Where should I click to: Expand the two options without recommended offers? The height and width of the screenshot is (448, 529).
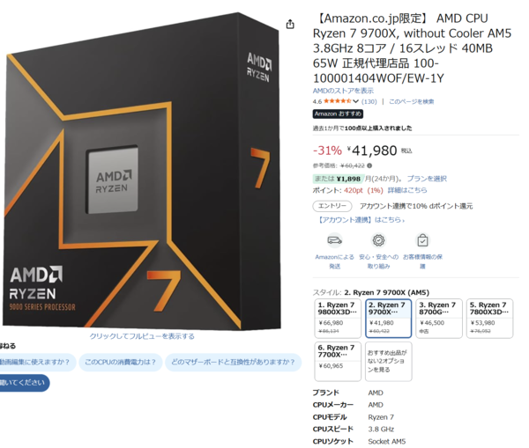pos(388,362)
